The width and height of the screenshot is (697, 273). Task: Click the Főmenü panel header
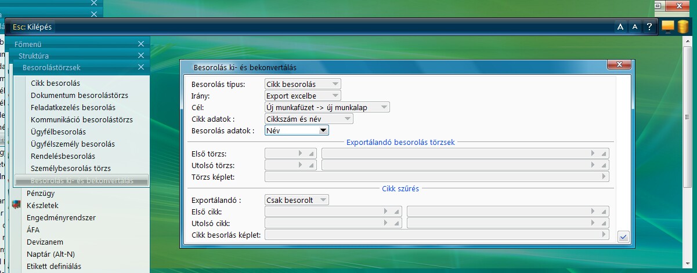78,44
